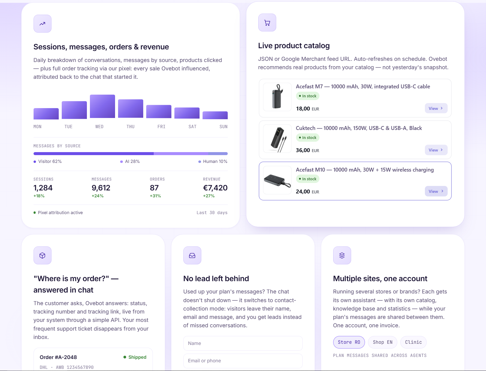Click the Cuktech product title

[359, 128]
